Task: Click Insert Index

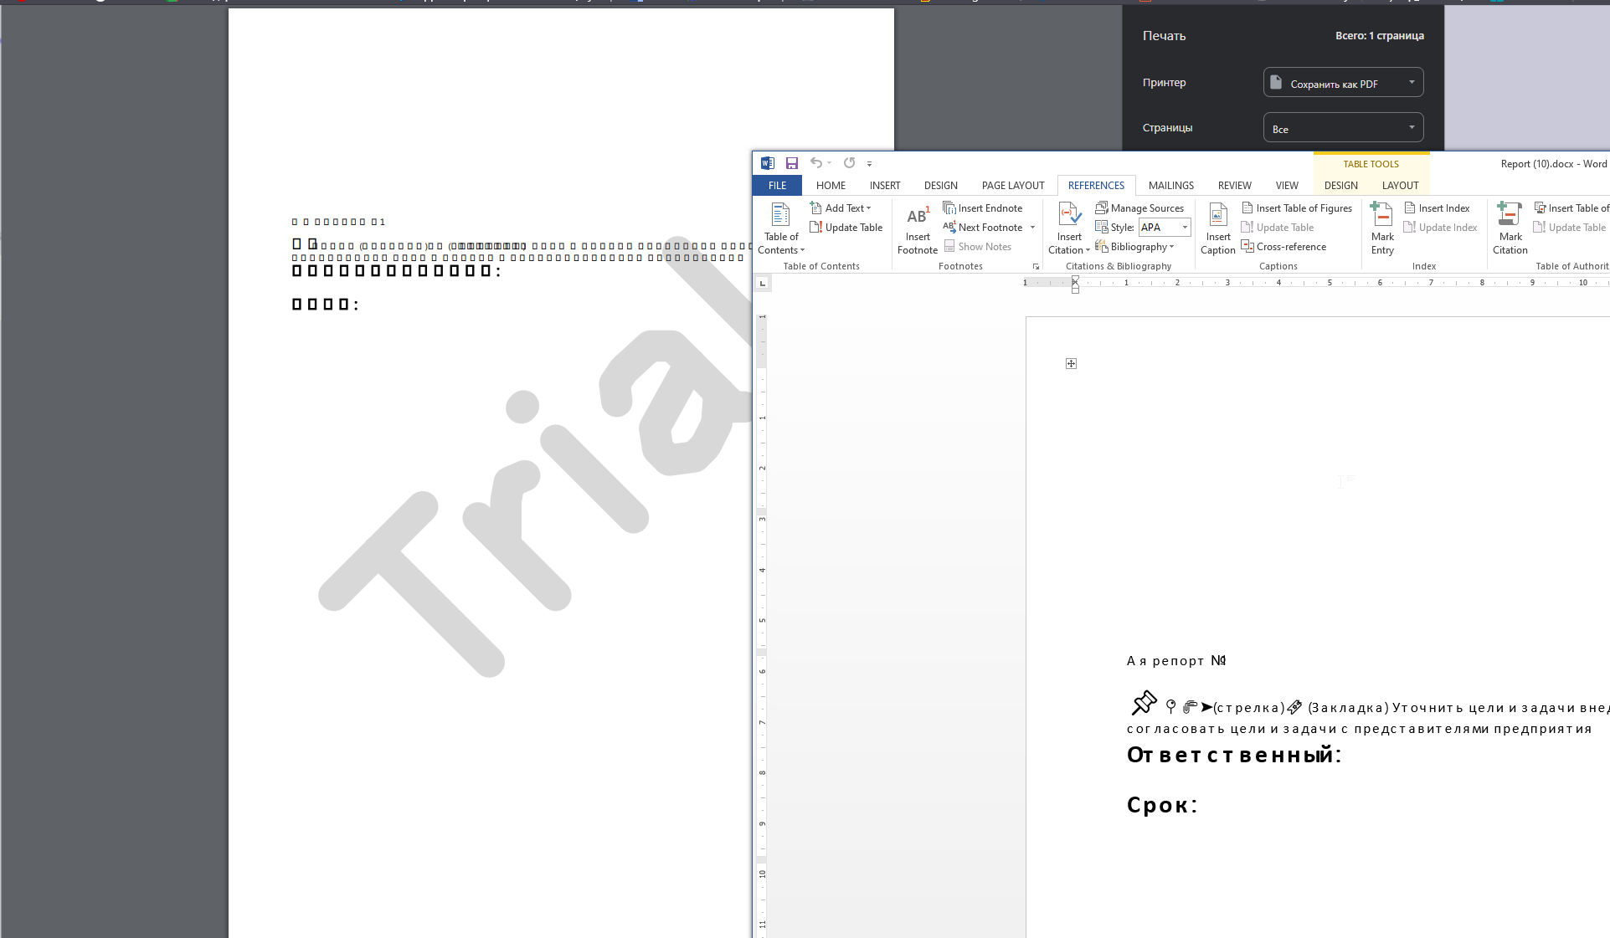Action: coord(1437,208)
